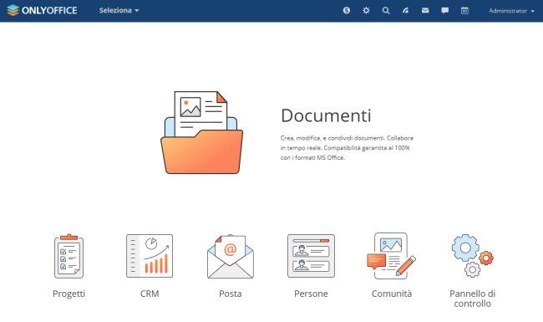The width and height of the screenshot is (543, 322).
Task: Open the Talk chat bubble icon
Action: tap(445, 11)
